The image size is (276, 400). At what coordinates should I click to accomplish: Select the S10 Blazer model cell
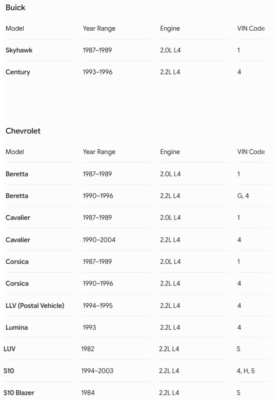[19, 393]
